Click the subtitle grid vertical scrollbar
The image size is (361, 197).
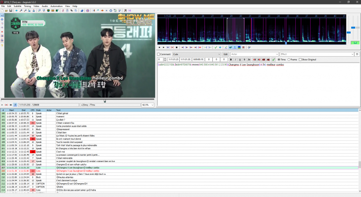coord(360,152)
